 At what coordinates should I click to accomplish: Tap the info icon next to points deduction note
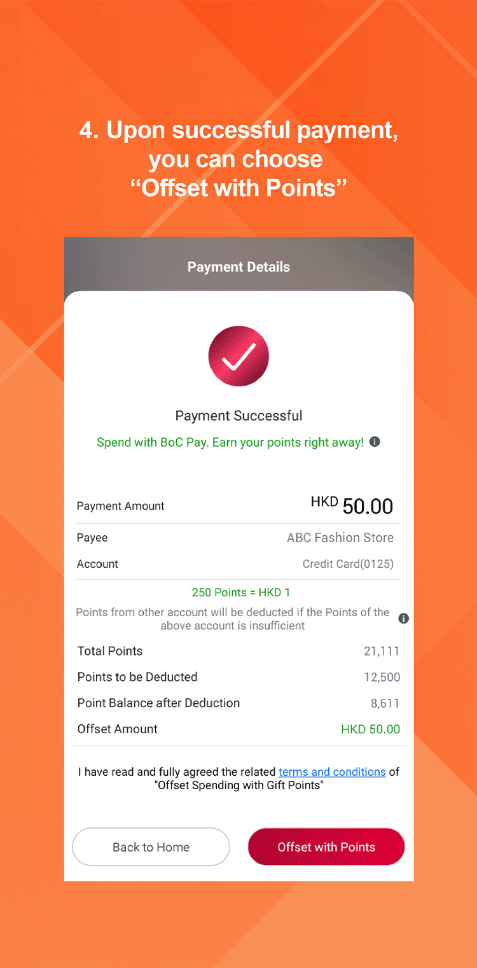(403, 619)
